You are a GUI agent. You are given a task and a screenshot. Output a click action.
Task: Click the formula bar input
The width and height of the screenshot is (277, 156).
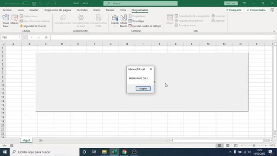(161, 37)
